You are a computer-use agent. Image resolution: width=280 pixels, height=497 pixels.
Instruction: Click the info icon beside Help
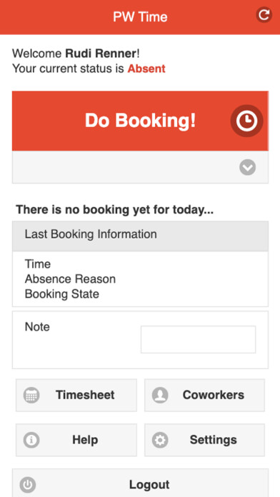pos(31,440)
